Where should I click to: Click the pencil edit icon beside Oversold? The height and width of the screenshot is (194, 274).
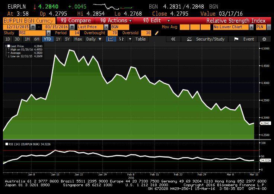(156, 33)
